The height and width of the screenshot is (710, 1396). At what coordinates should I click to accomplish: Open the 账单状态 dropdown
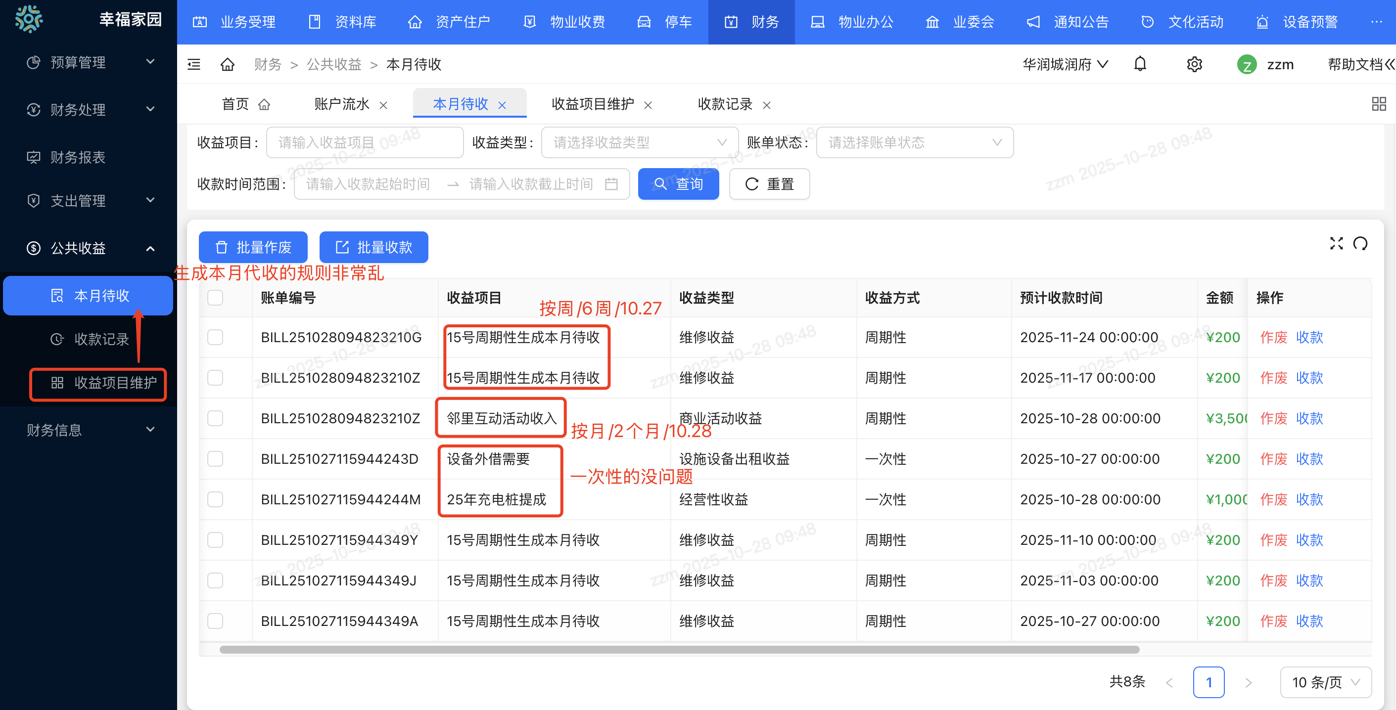click(915, 142)
